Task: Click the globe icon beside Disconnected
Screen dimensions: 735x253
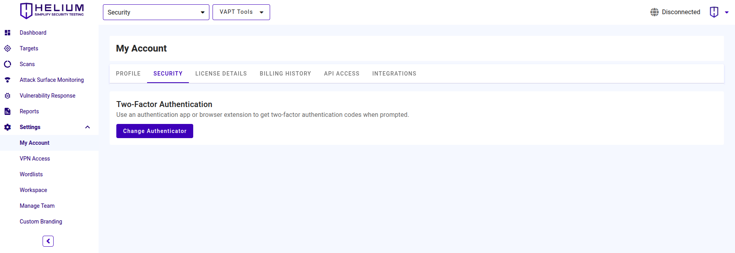Action: [654, 12]
